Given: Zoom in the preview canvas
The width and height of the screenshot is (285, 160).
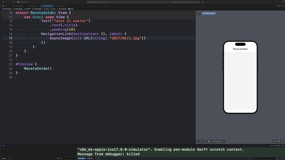Looking at the screenshot, I should [279, 141].
